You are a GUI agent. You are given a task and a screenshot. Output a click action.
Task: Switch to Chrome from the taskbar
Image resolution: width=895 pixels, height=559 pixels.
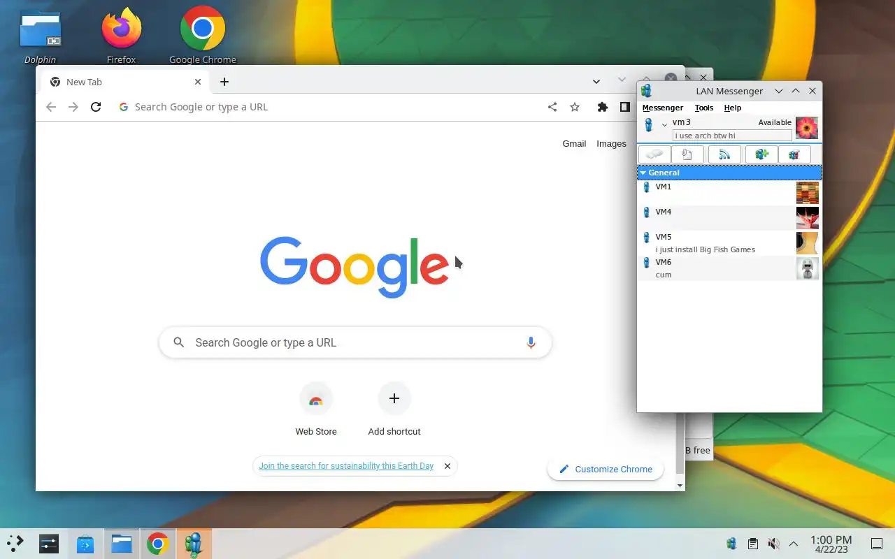[x=158, y=543]
